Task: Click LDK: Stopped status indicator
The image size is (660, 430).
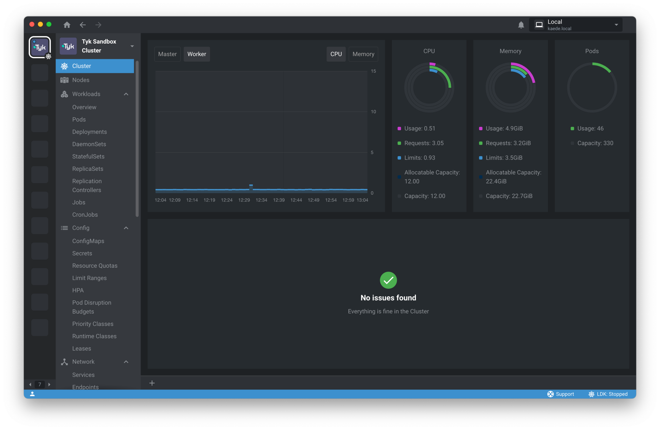Action: tap(608, 394)
